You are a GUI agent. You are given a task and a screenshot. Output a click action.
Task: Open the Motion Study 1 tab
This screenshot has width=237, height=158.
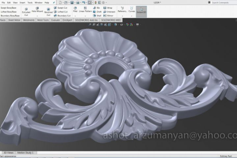click(25, 153)
